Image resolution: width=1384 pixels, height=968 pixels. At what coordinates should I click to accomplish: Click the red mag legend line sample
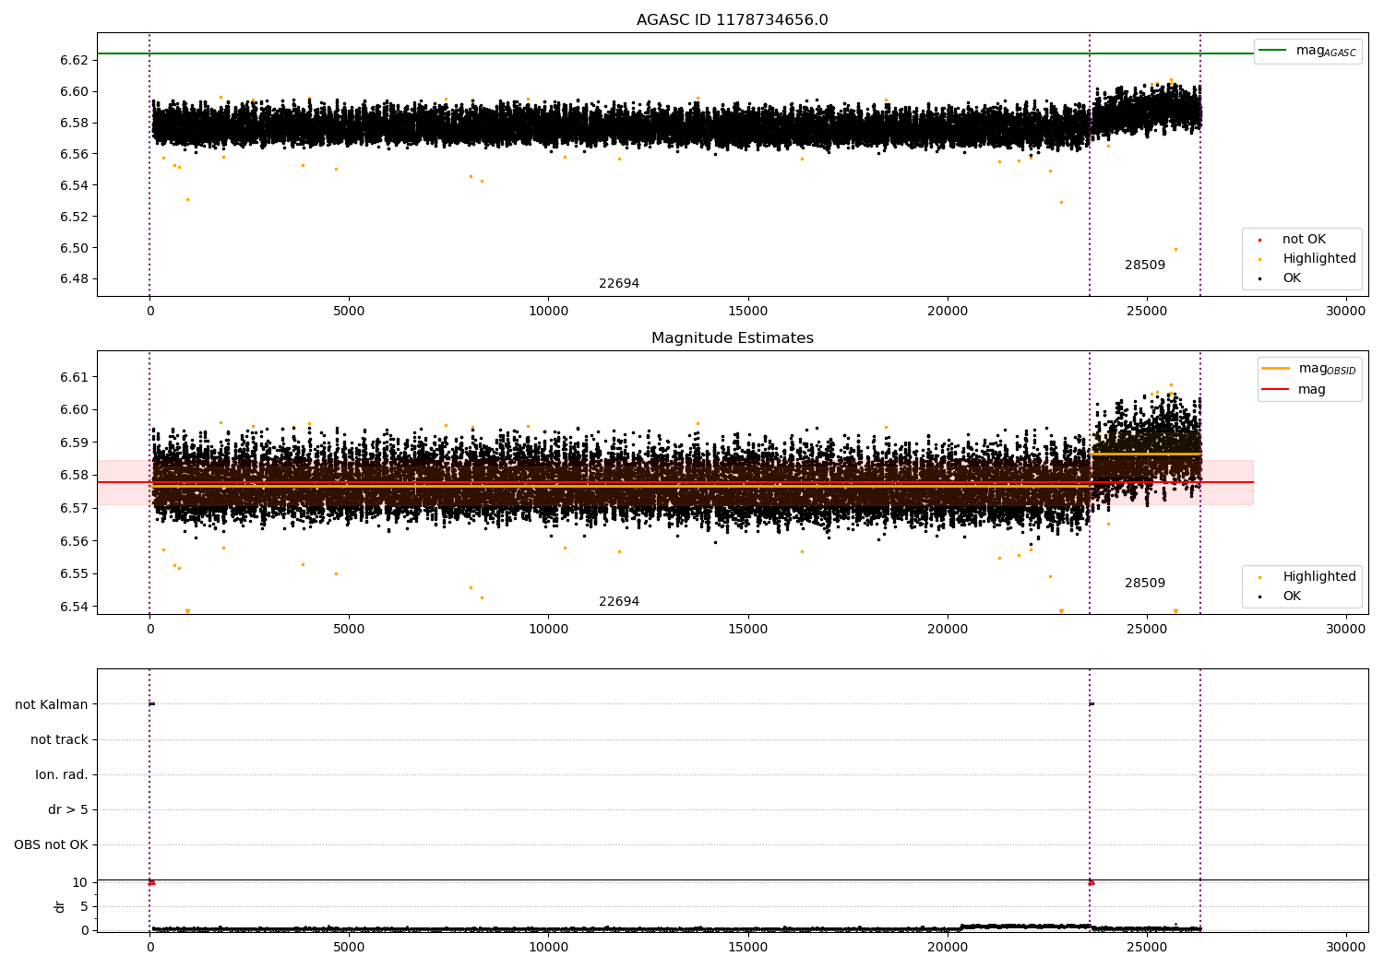[x=1276, y=389]
